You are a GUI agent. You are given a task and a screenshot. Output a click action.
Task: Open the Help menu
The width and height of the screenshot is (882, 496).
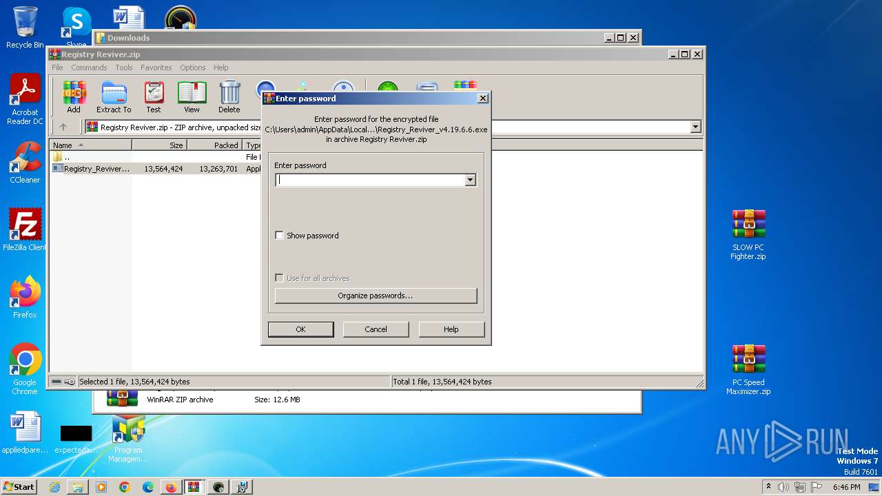click(220, 68)
